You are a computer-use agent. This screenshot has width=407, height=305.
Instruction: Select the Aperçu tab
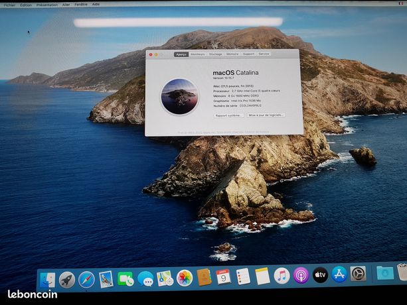click(181, 54)
